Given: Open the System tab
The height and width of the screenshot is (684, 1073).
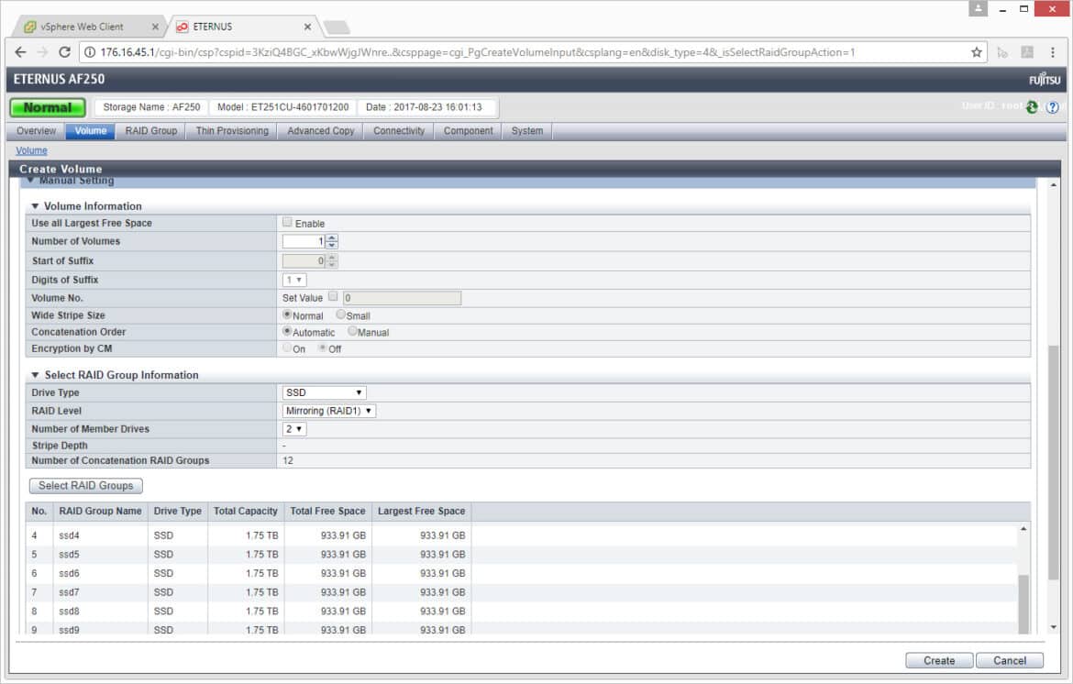Looking at the screenshot, I should tap(527, 130).
